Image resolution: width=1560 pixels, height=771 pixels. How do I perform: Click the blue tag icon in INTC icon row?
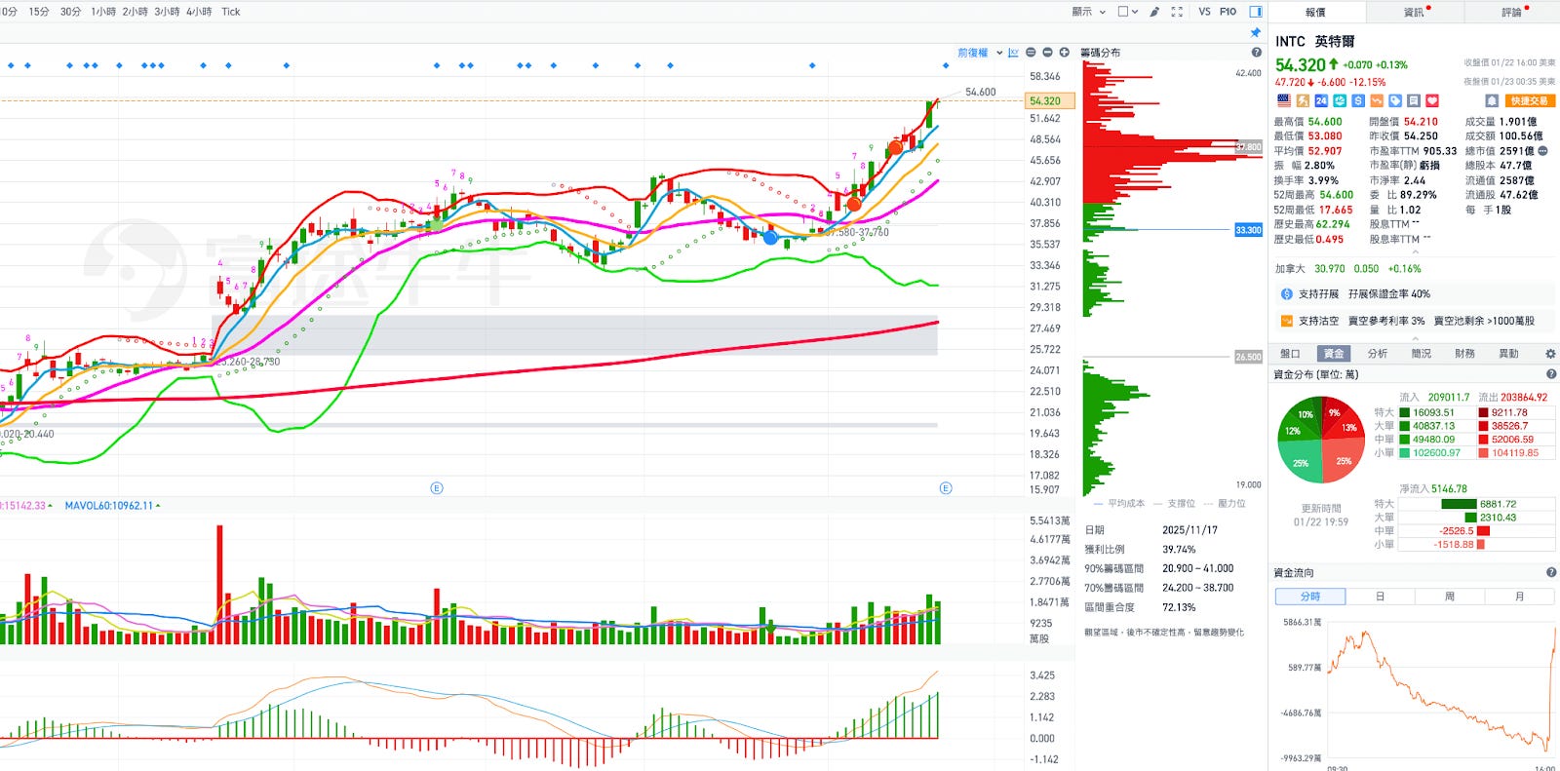point(1395,100)
